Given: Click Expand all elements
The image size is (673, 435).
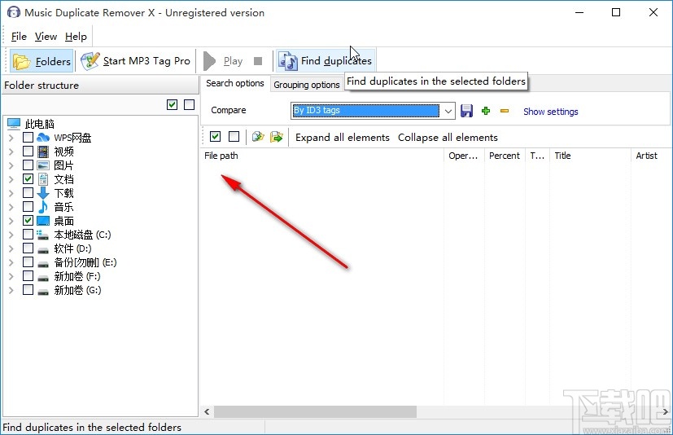Looking at the screenshot, I should click(x=343, y=138).
